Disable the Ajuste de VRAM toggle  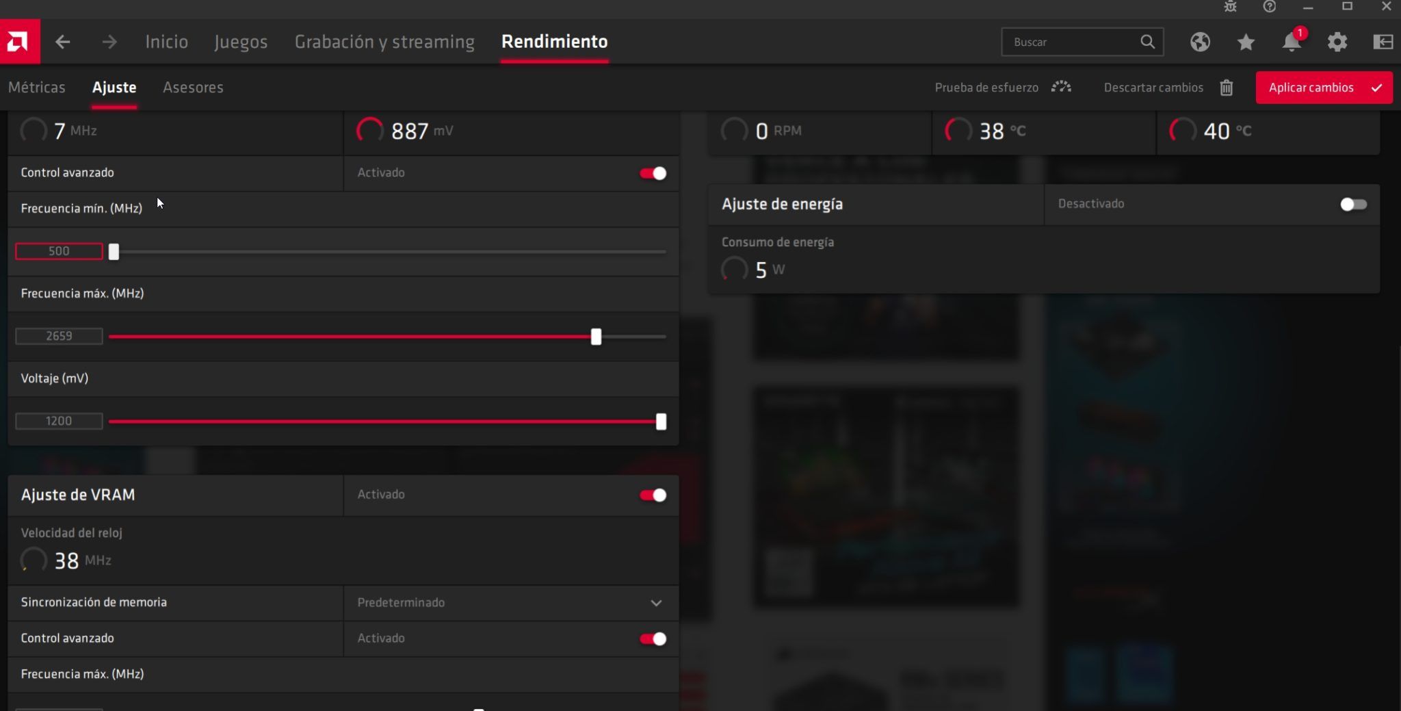point(653,495)
